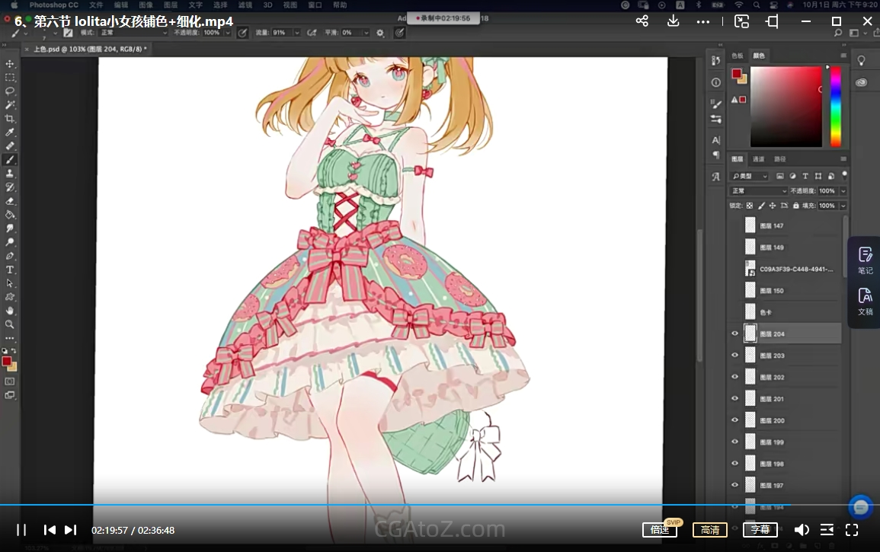Pick the Eyedropper tool
The width and height of the screenshot is (880, 552).
(10, 132)
